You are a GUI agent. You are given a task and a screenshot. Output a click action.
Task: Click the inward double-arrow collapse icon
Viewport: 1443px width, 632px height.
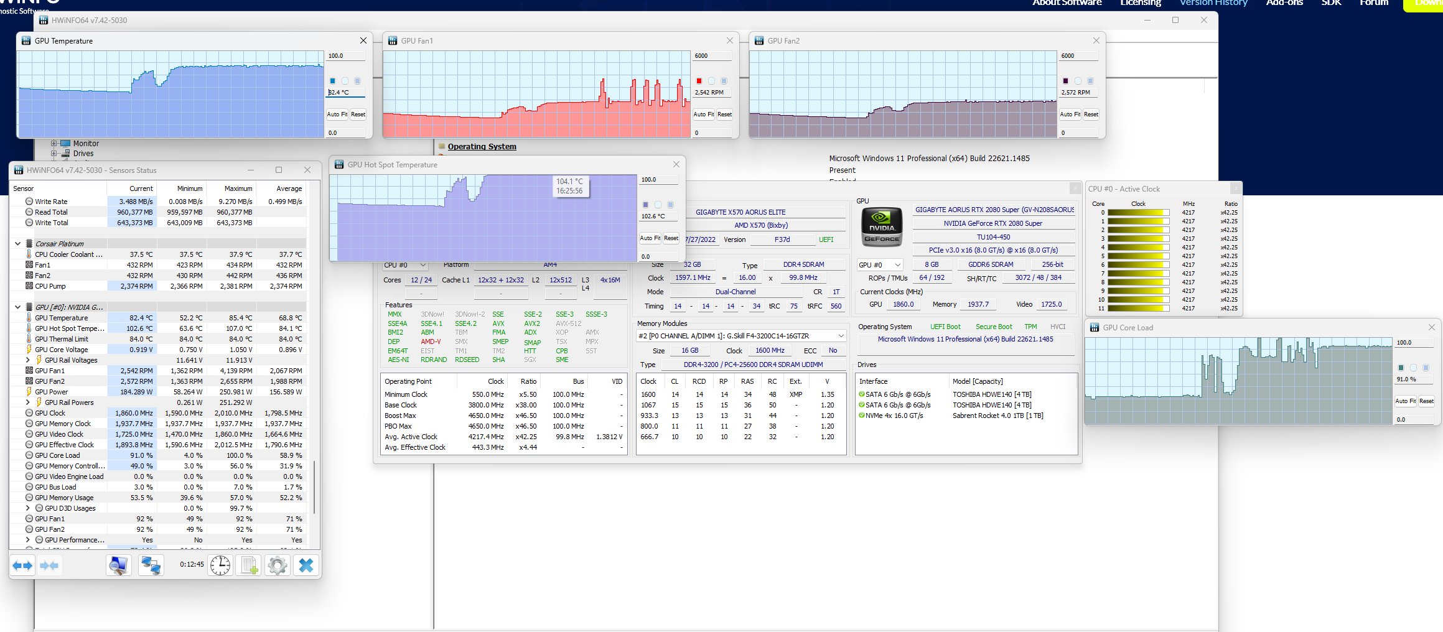49,565
